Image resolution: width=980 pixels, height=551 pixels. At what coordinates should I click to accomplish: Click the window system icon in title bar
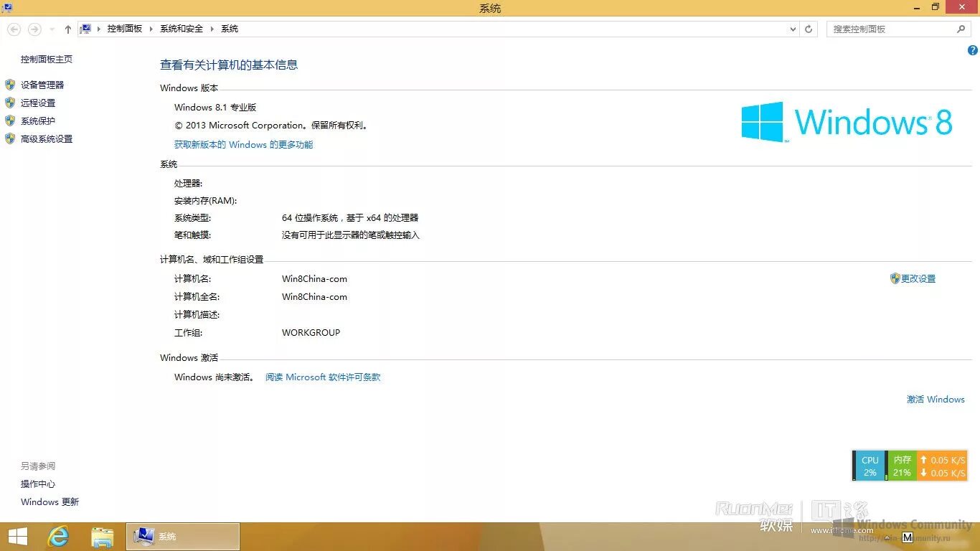[6, 8]
